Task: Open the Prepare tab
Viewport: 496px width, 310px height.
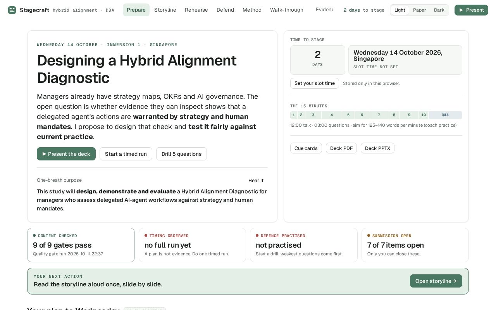Action: coord(136,10)
